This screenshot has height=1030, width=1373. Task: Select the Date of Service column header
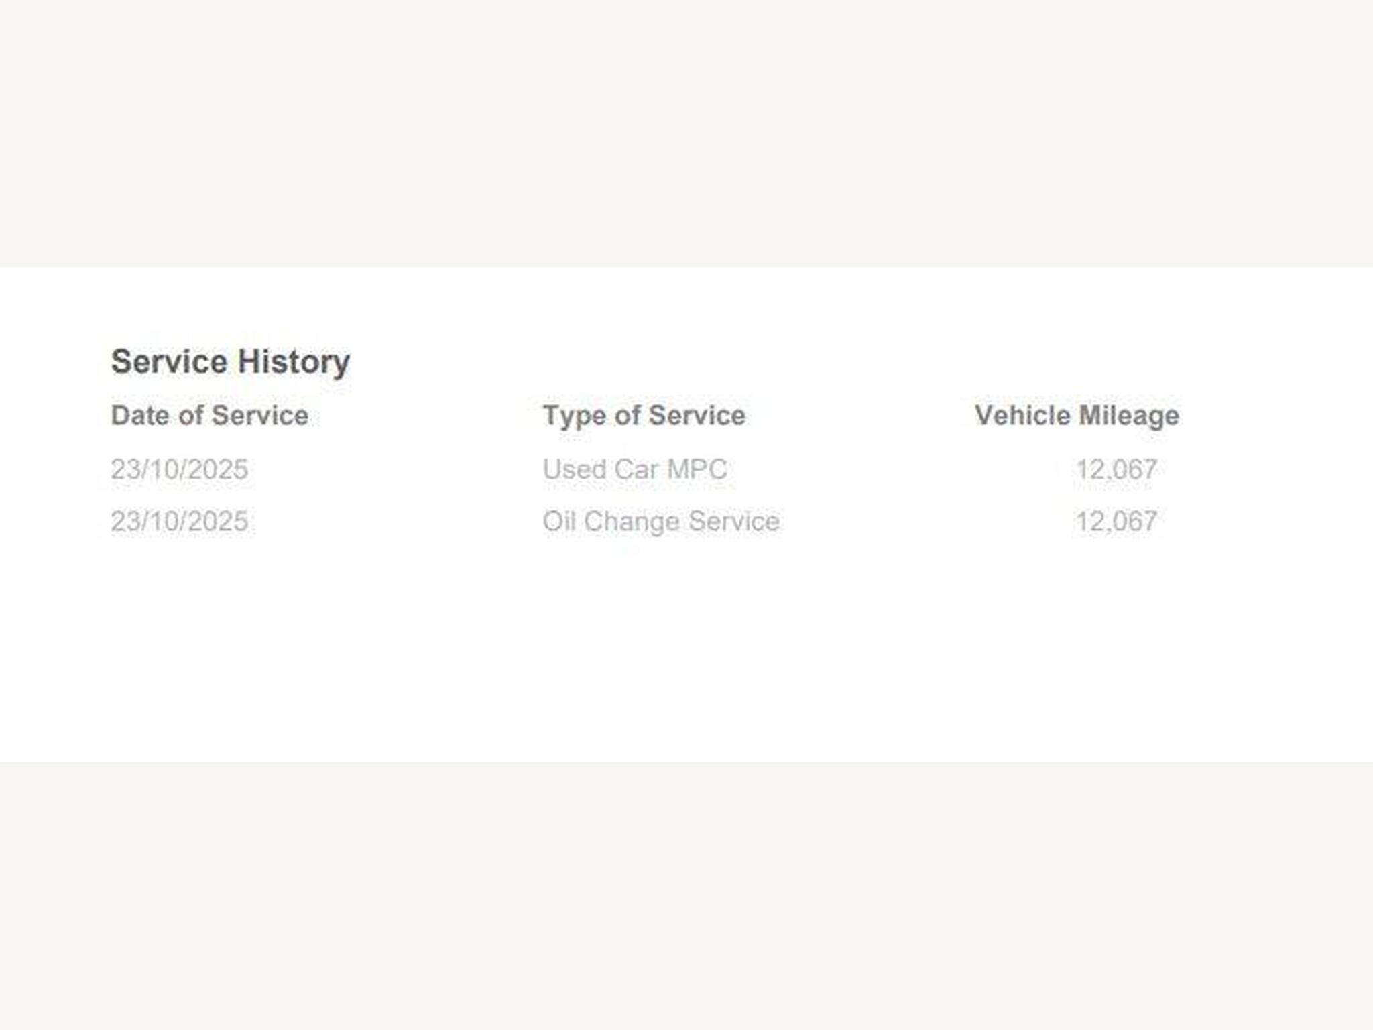pyautogui.click(x=209, y=416)
